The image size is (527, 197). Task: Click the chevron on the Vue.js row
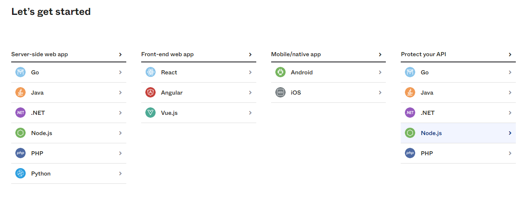tap(250, 113)
